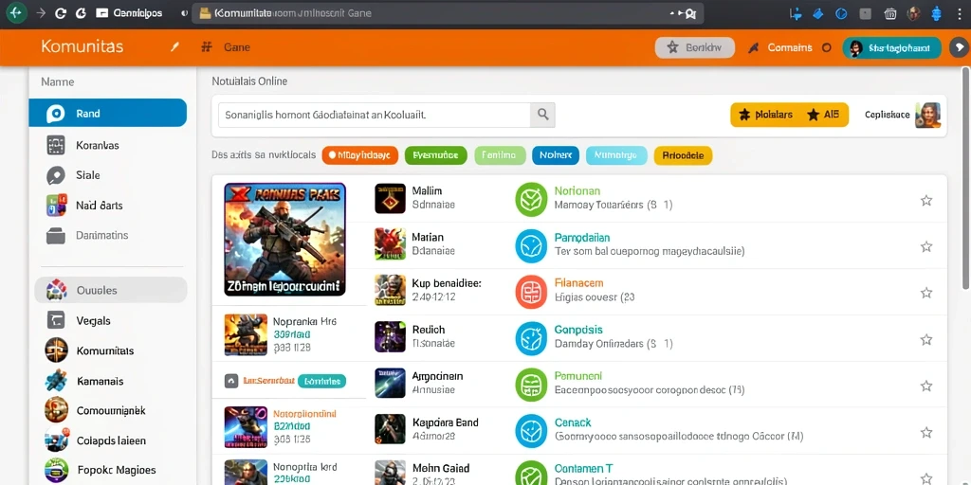
Task: Click the Vegals icon in sidebar
Action: 56,320
